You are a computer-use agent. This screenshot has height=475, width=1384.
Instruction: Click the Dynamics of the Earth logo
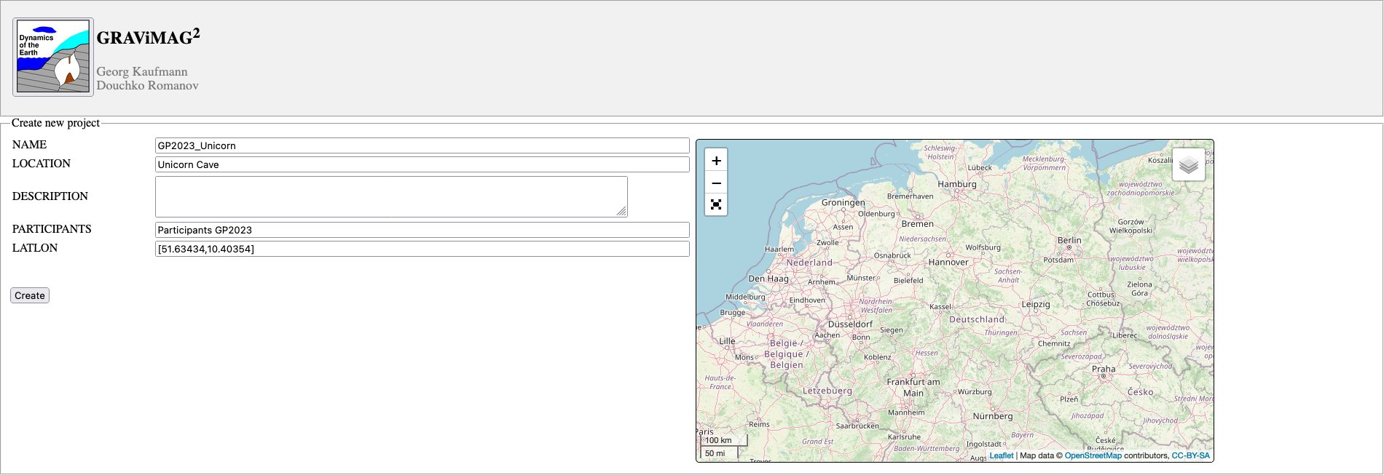53,57
